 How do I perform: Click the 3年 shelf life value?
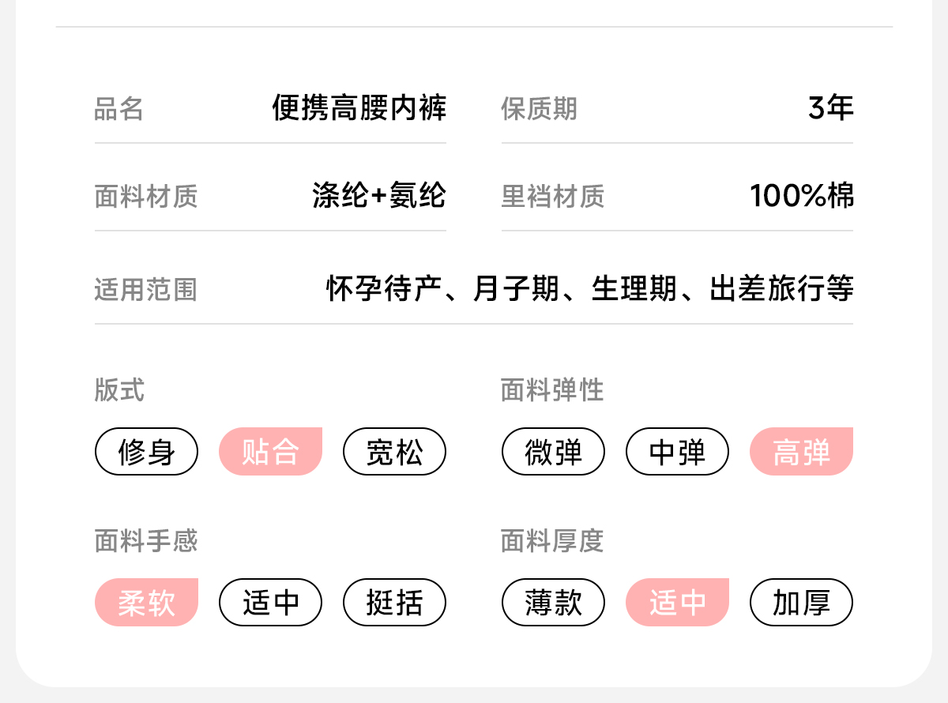(x=831, y=108)
